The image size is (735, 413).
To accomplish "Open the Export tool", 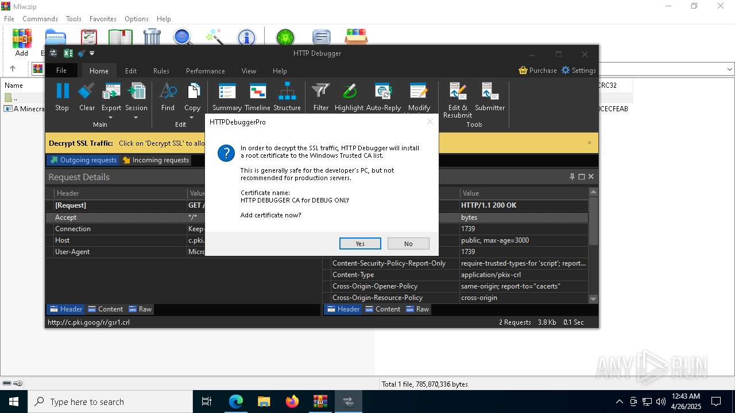I will pos(111,92).
